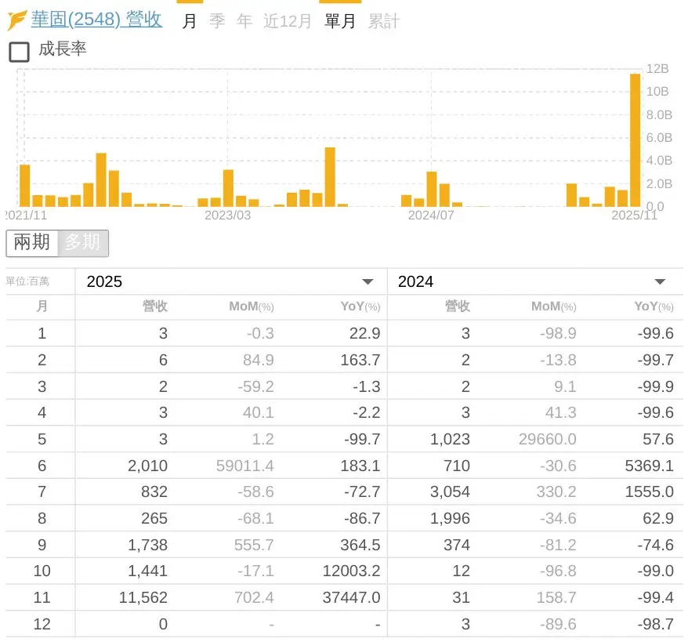Switch to the 月 tab
Viewport: 688px width, 642px height.
190,21
